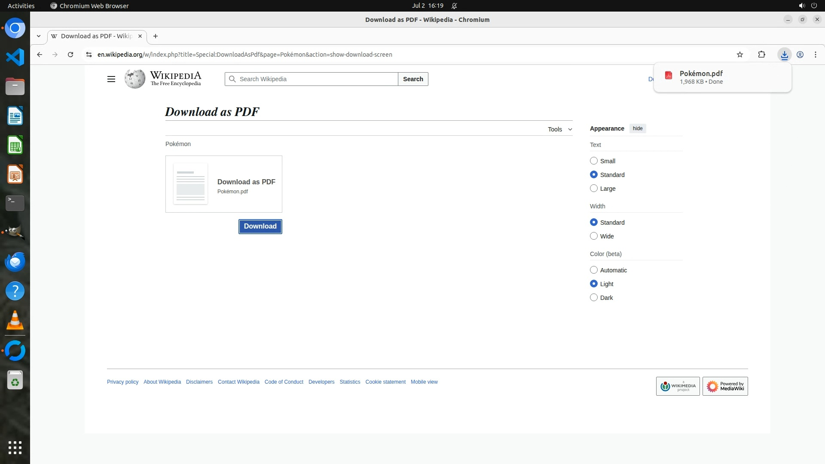Choose the Dark color option

(x=594, y=297)
